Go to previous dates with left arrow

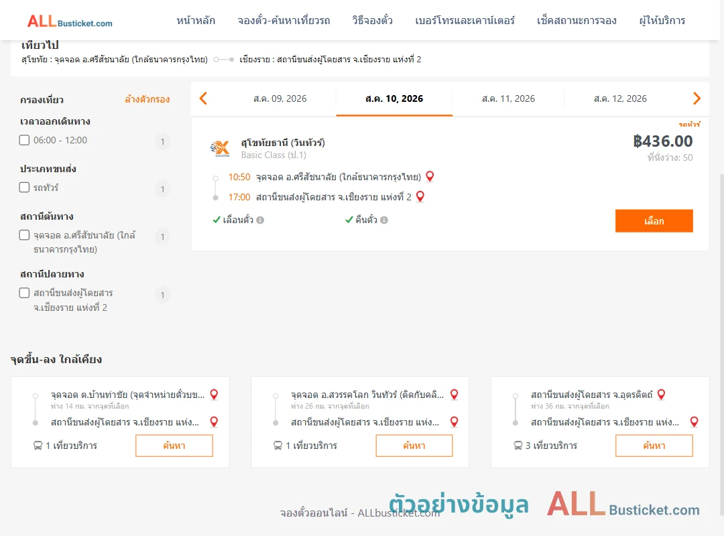tap(203, 98)
